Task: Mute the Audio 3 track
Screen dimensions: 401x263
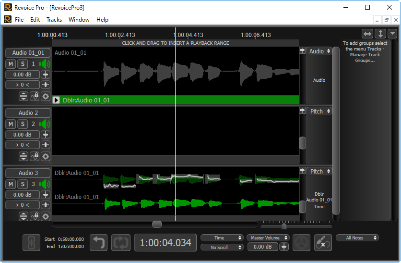Action: (11, 184)
